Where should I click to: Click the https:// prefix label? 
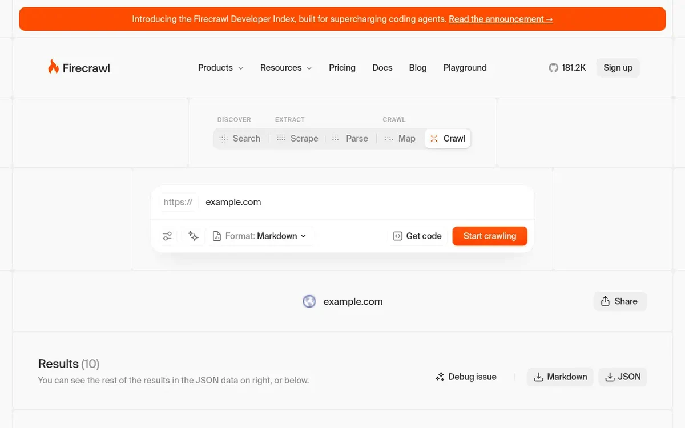coord(178,202)
